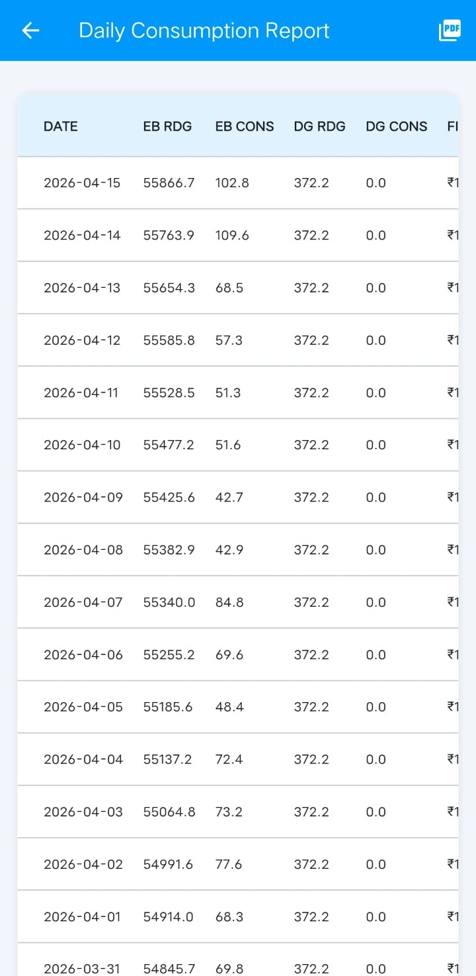Select the DATE column header
Image resolution: width=476 pixels, height=976 pixels.
click(x=61, y=126)
